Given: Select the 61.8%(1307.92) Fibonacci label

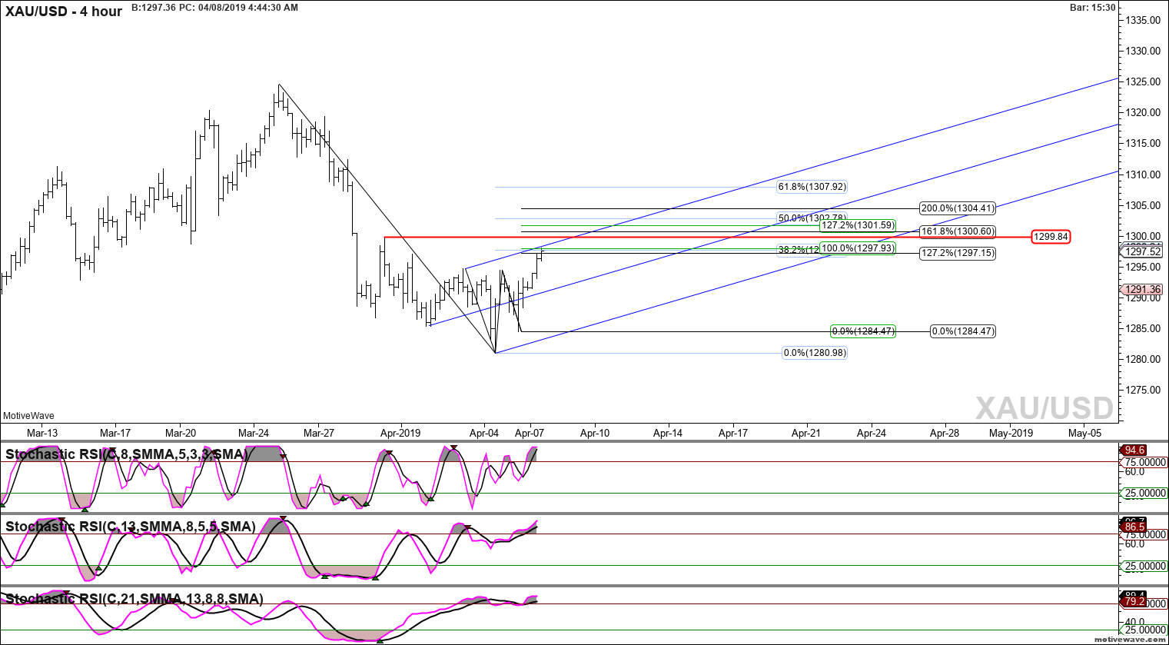Looking at the screenshot, I should pyautogui.click(x=812, y=187).
